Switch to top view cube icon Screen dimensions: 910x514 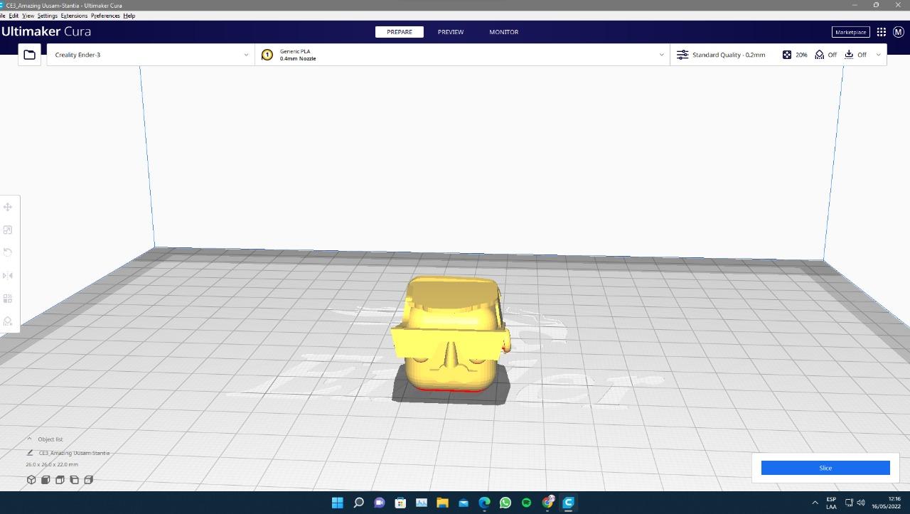[x=60, y=480]
